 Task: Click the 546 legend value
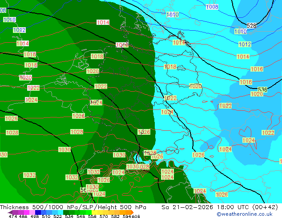point(81,216)
